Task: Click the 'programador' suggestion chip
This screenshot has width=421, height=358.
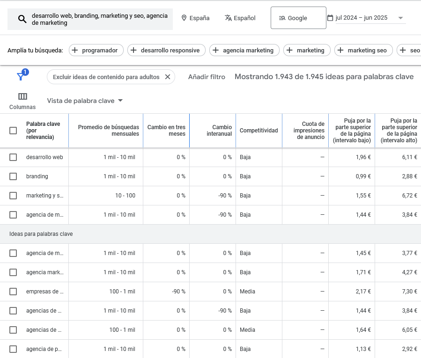Action: [x=96, y=50]
